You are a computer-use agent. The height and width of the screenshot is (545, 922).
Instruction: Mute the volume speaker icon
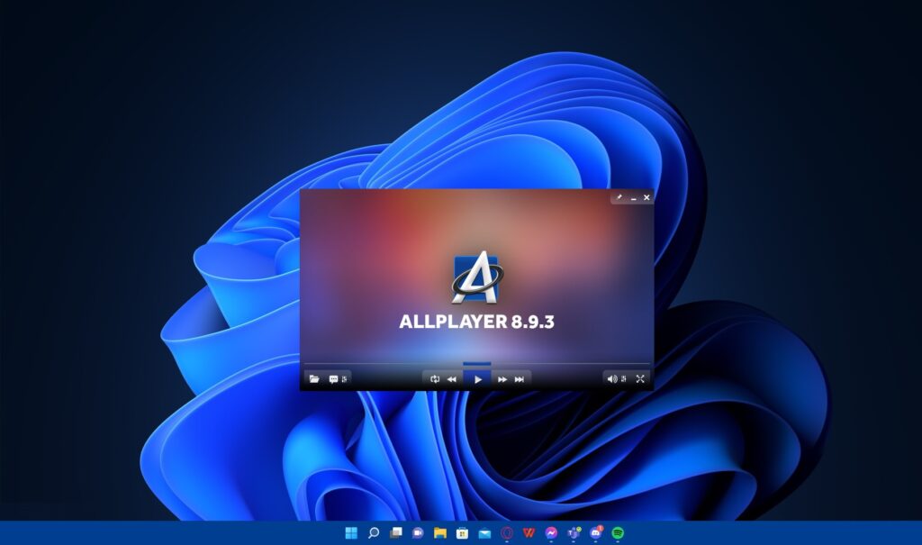click(x=612, y=379)
